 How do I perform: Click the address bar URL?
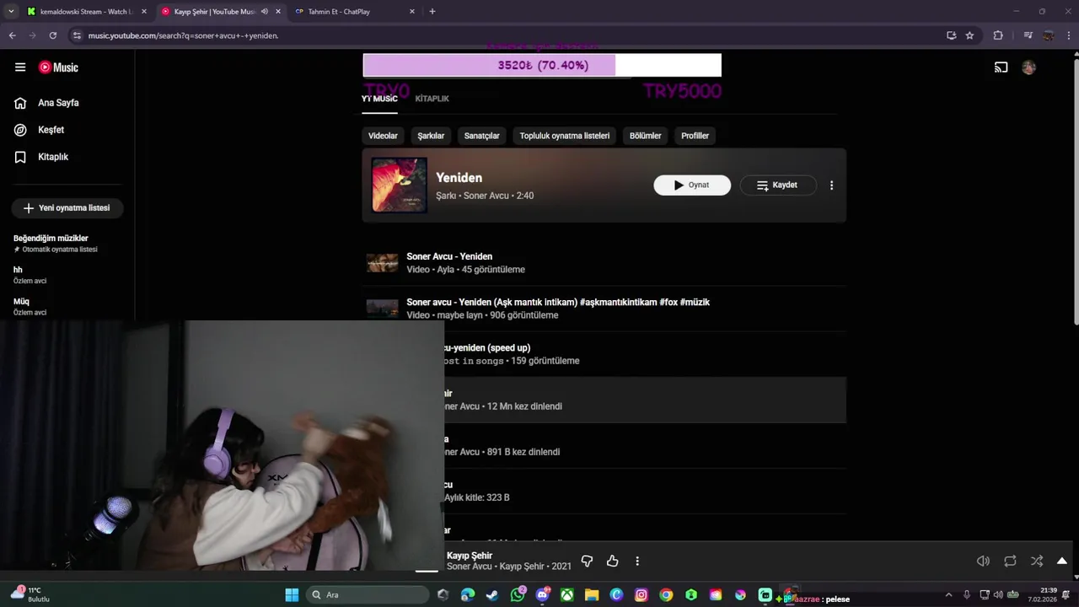[x=184, y=35]
